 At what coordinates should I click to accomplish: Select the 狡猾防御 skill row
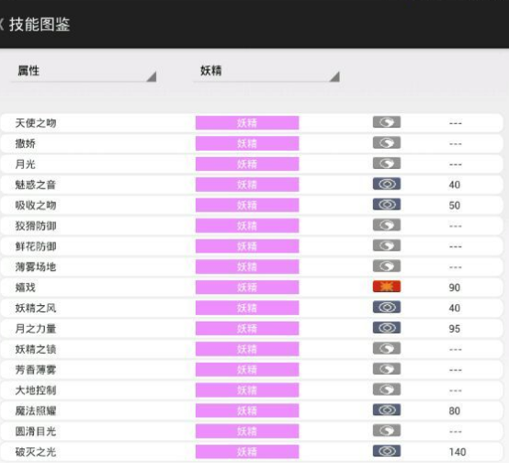[x=252, y=226]
